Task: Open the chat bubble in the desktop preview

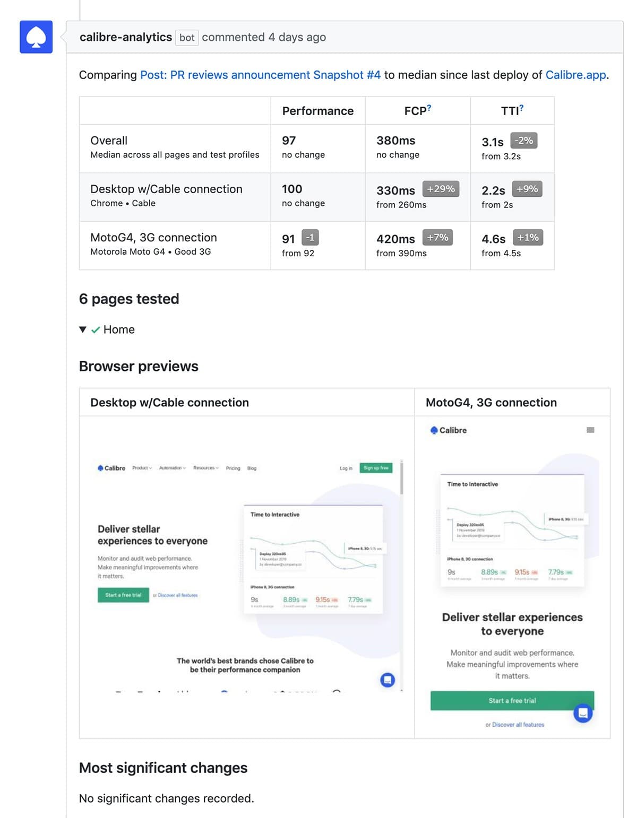Action: click(x=387, y=679)
